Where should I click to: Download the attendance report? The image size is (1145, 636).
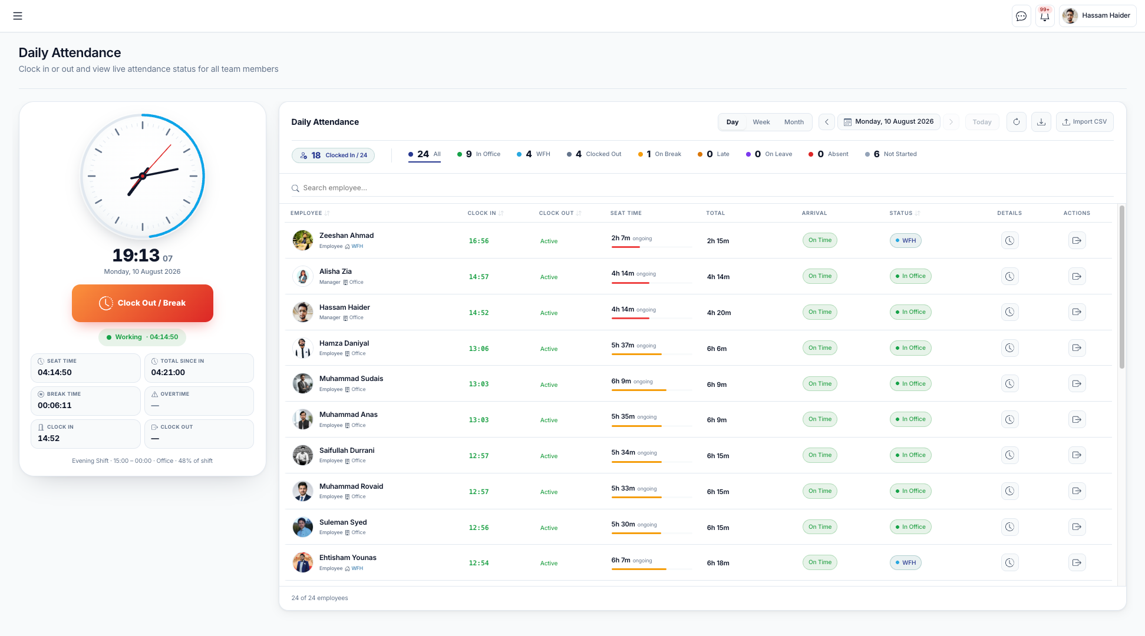coord(1041,122)
